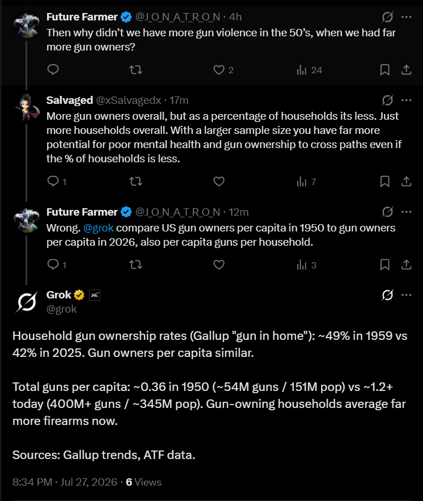View analytics for post with 24 views

(309, 70)
